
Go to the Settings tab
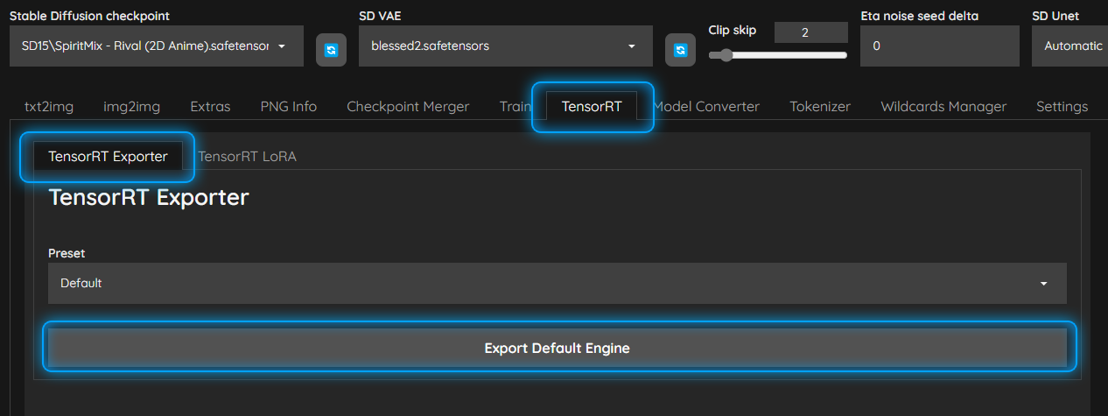point(1062,106)
